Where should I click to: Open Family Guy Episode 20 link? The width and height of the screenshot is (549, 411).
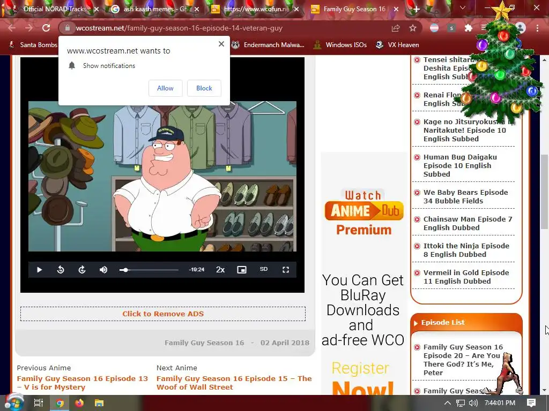click(463, 360)
